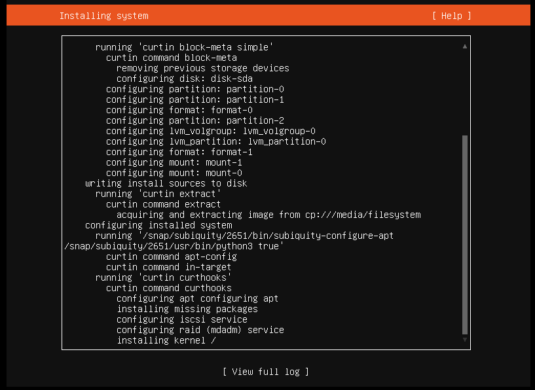Open the View full log button
Screen dimensions: 535x390
(x=265, y=372)
